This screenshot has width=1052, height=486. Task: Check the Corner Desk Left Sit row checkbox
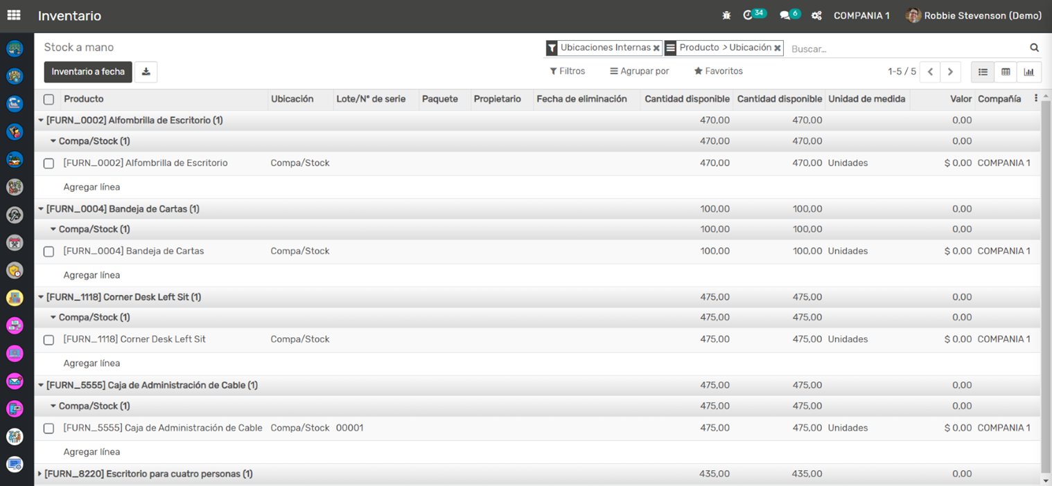(x=49, y=340)
